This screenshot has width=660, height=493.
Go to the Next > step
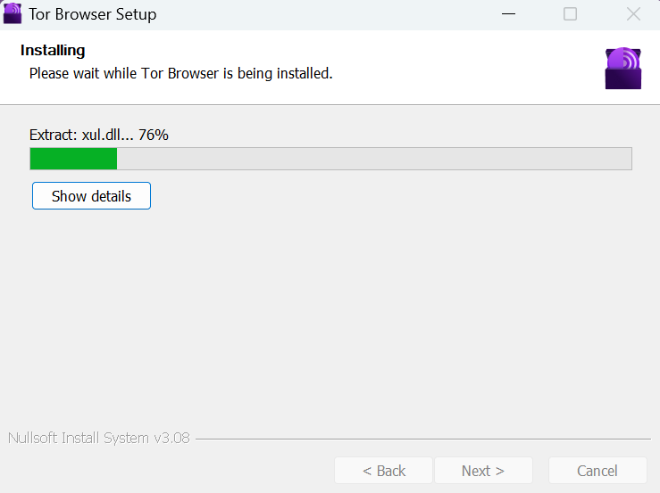(483, 471)
